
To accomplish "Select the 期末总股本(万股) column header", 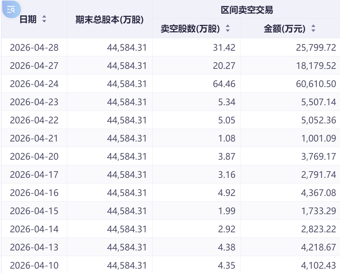I will [109, 19].
